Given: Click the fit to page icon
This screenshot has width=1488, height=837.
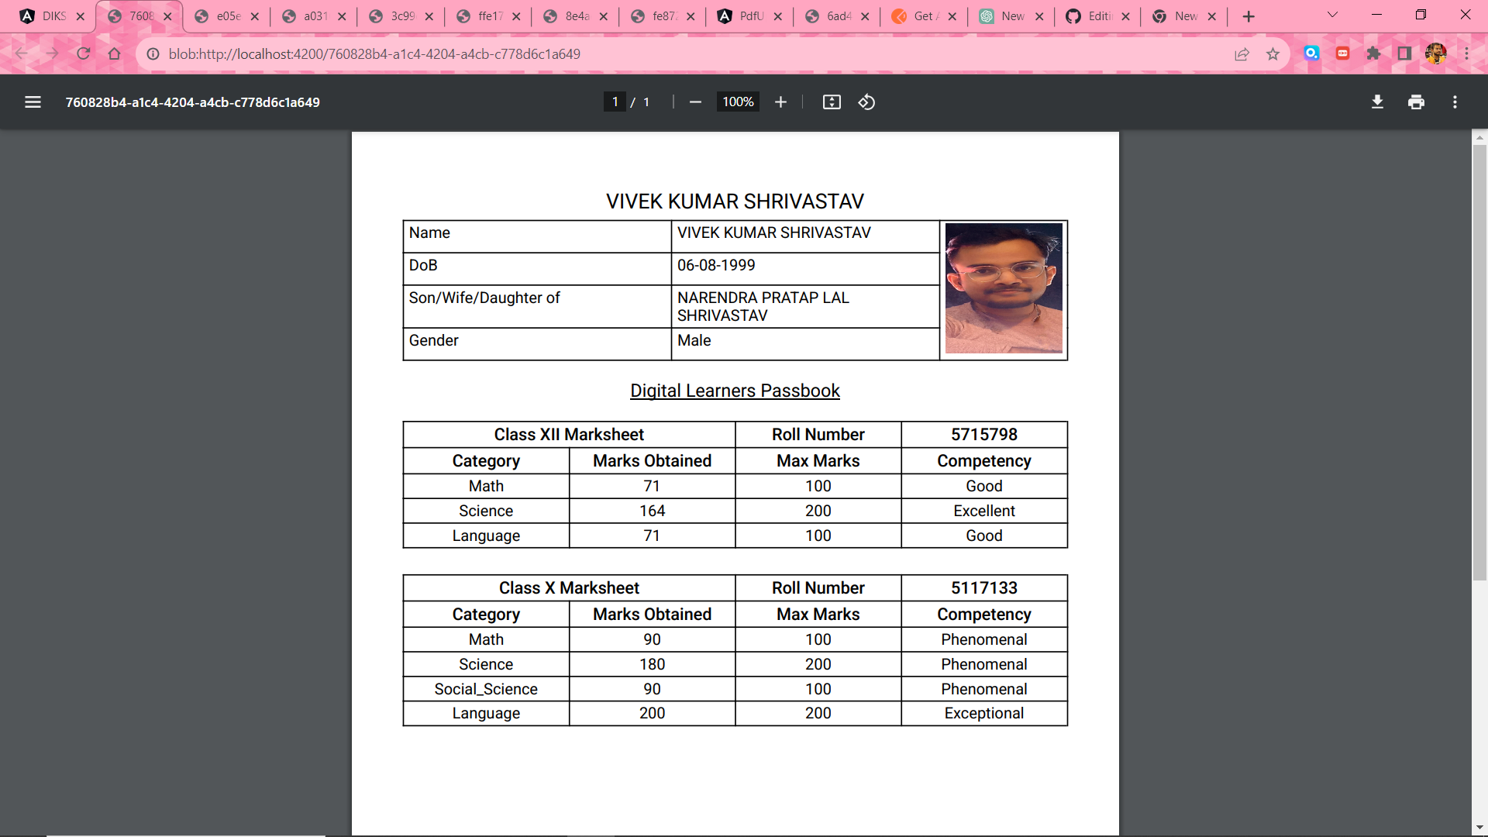Looking at the screenshot, I should coord(832,102).
